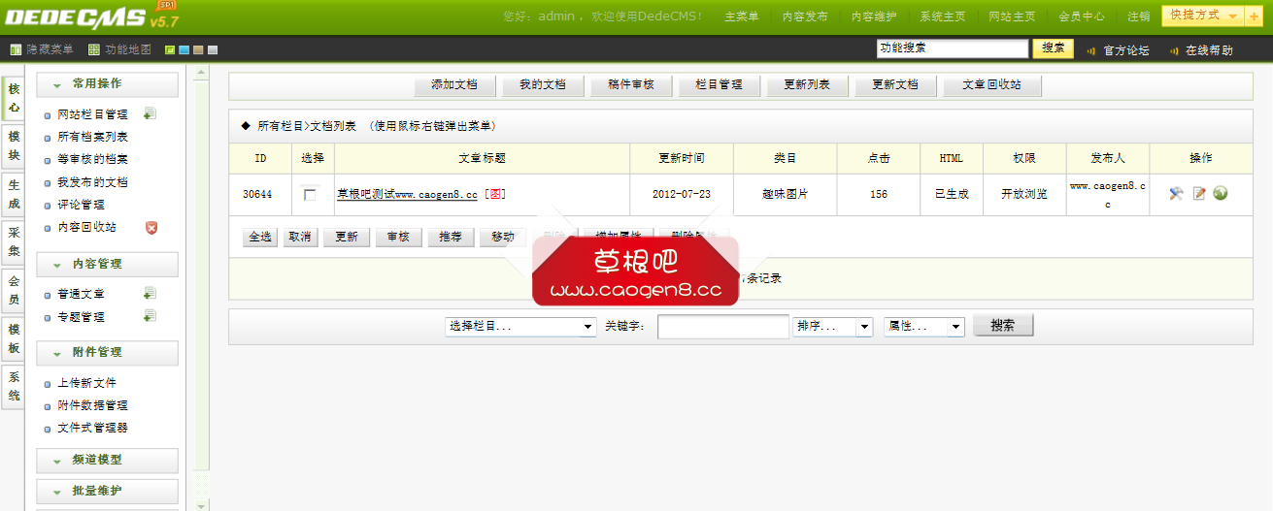Screen dimensions: 1273x511
Task: Select the blue theme color swatch
Action: [x=184, y=50]
